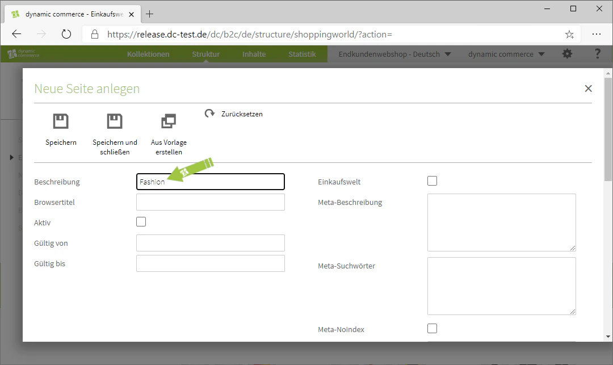Open the Endkundenwebshop - Deutsch dropdown
Viewport: 613px width, 365px height.
(394, 54)
